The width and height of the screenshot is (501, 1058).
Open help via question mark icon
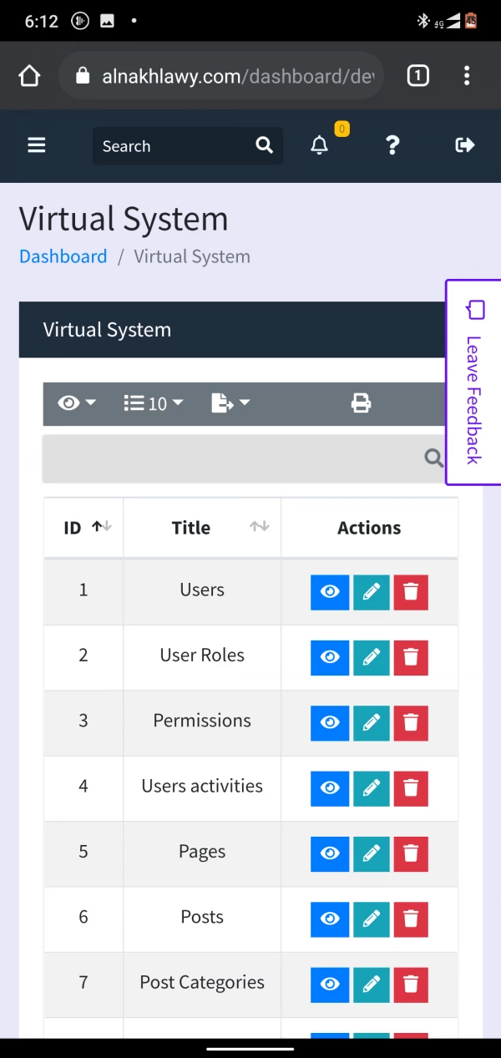point(392,145)
